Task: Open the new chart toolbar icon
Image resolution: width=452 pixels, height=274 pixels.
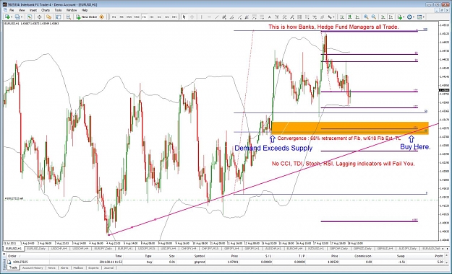Action: click(x=7, y=17)
